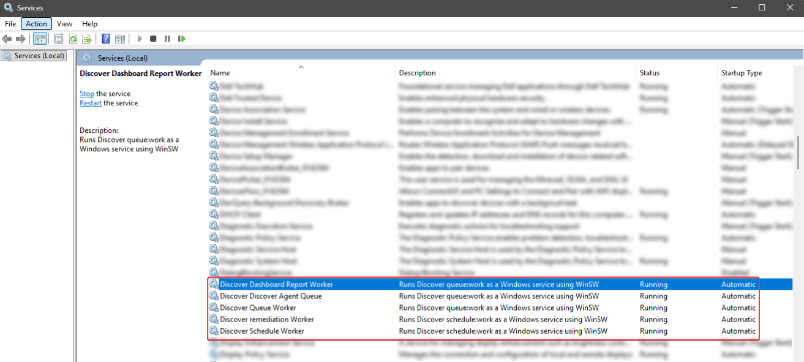Open Help via blue question-mark icon

[106, 39]
